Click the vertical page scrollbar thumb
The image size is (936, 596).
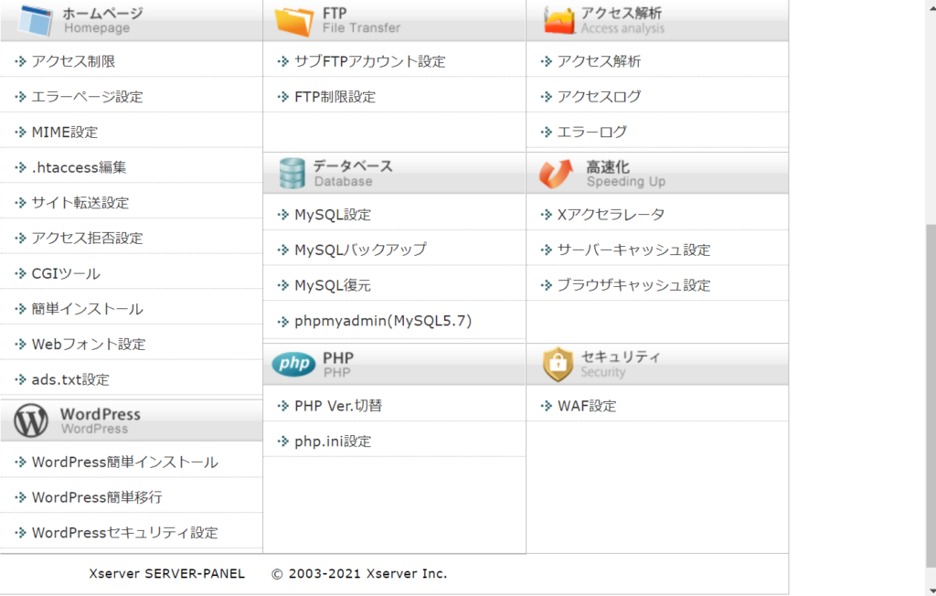point(931,395)
